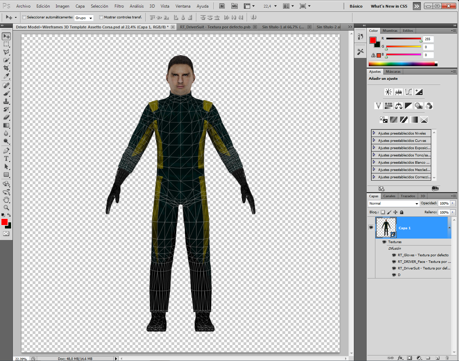
Task: Select the Path Selection tool
Action: click(6, 166)
